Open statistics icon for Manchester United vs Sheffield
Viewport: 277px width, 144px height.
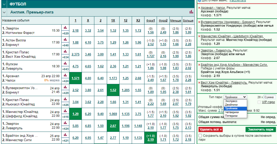click(65, 111)
